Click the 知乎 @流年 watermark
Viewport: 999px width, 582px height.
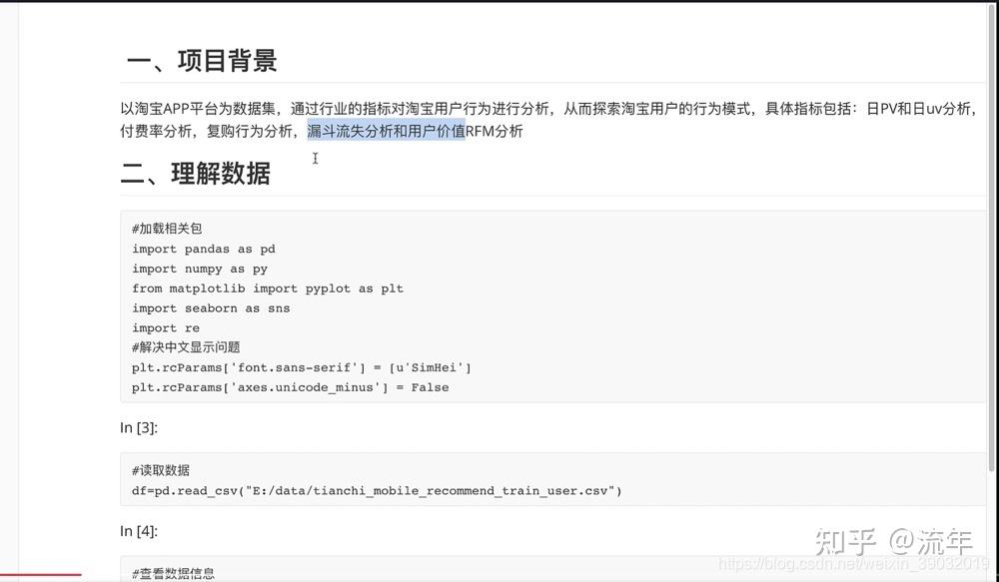pos(893,541)
